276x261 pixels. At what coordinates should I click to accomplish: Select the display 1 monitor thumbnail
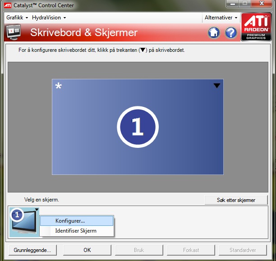click(x=24, y=222)
